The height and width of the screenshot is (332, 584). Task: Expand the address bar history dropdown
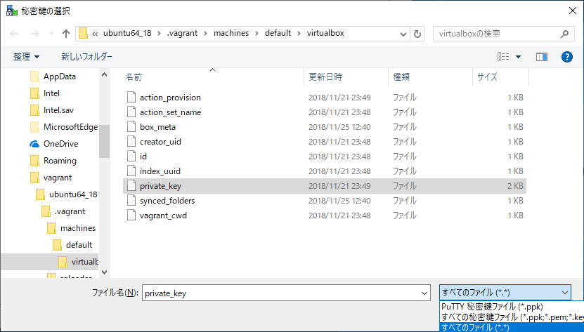403,34
